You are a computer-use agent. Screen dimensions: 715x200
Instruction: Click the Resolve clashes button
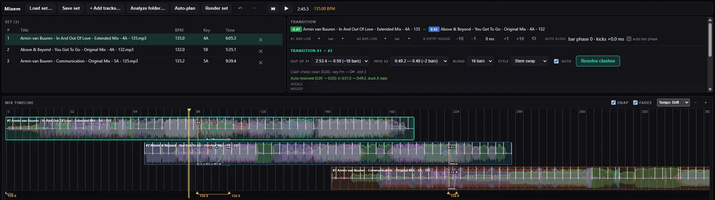point(598,61)
